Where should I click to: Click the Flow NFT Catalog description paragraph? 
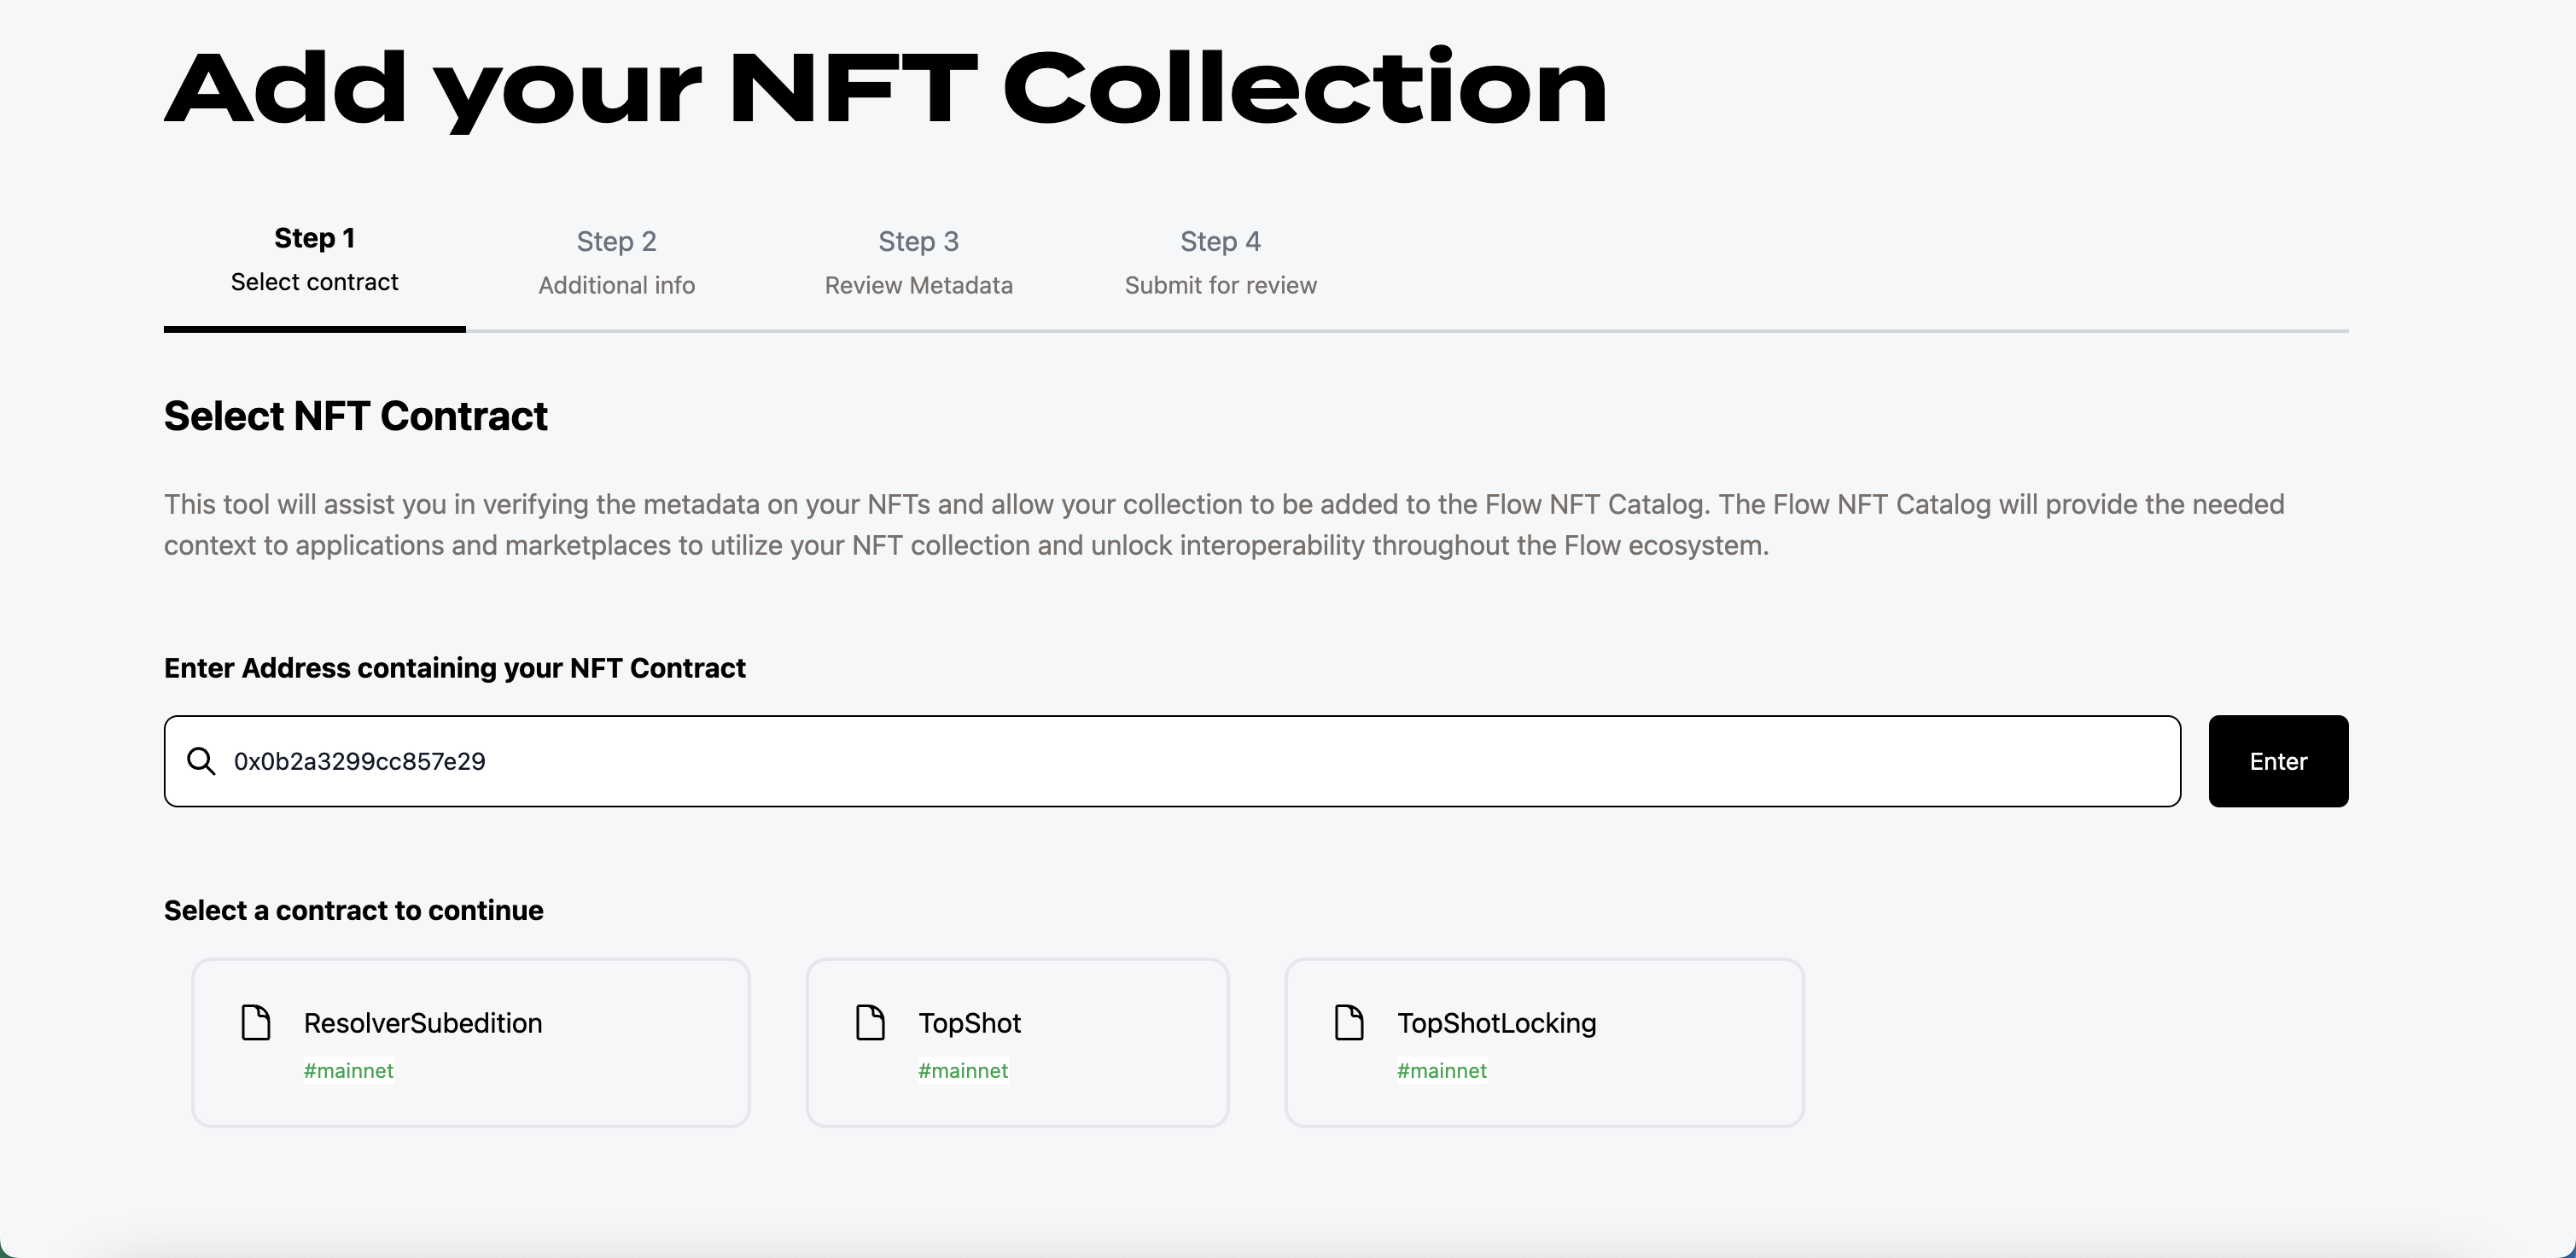pyautogui.click(x=1224, y=524)
